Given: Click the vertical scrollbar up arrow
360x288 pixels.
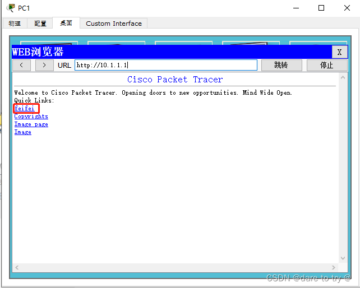Looking at the screenshot, I should [343, 77].
